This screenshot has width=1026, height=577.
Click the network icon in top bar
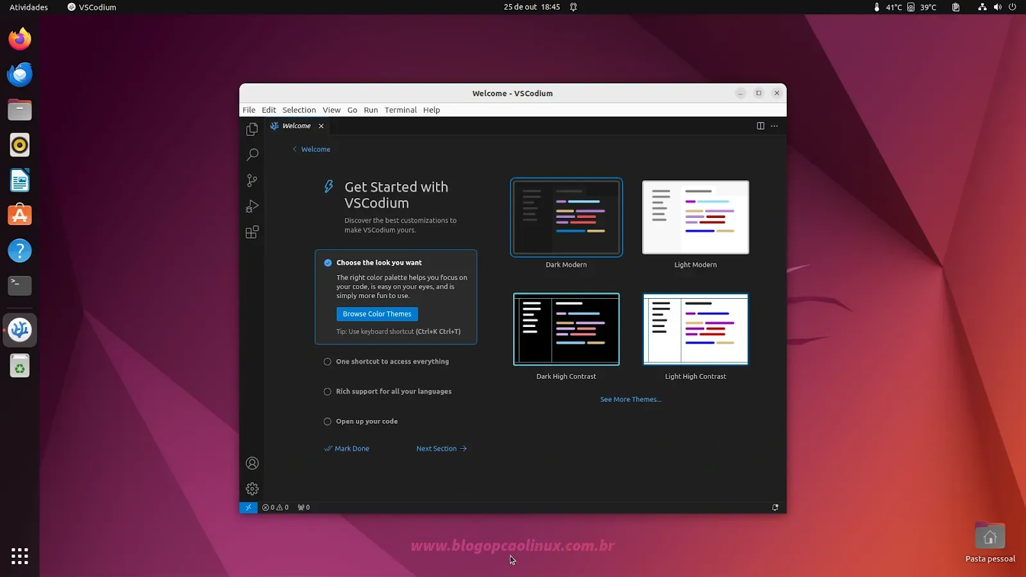(982, 7)
